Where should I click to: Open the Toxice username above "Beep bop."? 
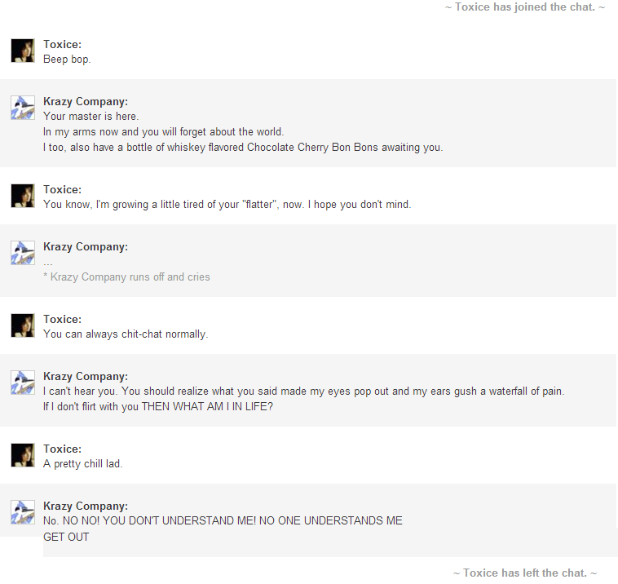pyautogui.click(x=62, y=44)
